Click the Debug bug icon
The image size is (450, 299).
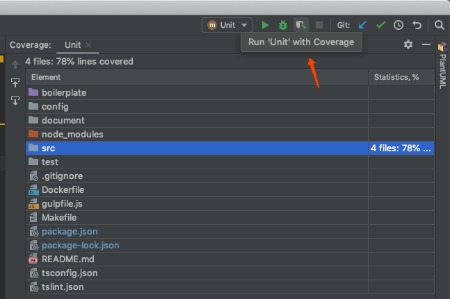(283, 25)
